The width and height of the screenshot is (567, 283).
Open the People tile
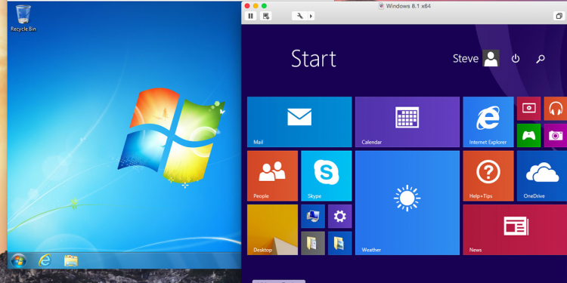pos(272,176)
